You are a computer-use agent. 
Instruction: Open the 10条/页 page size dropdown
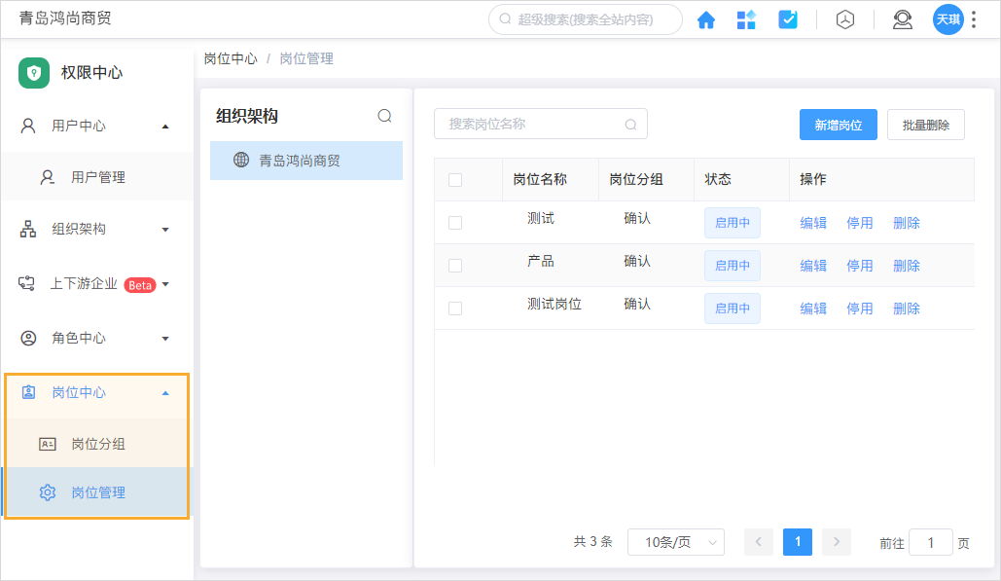coord(675,542)
